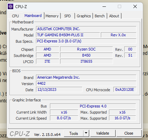Select the American Megatrends Inc. BIOS brand
The height and width of the screenshot is (140, 148).
pos(86,77)
